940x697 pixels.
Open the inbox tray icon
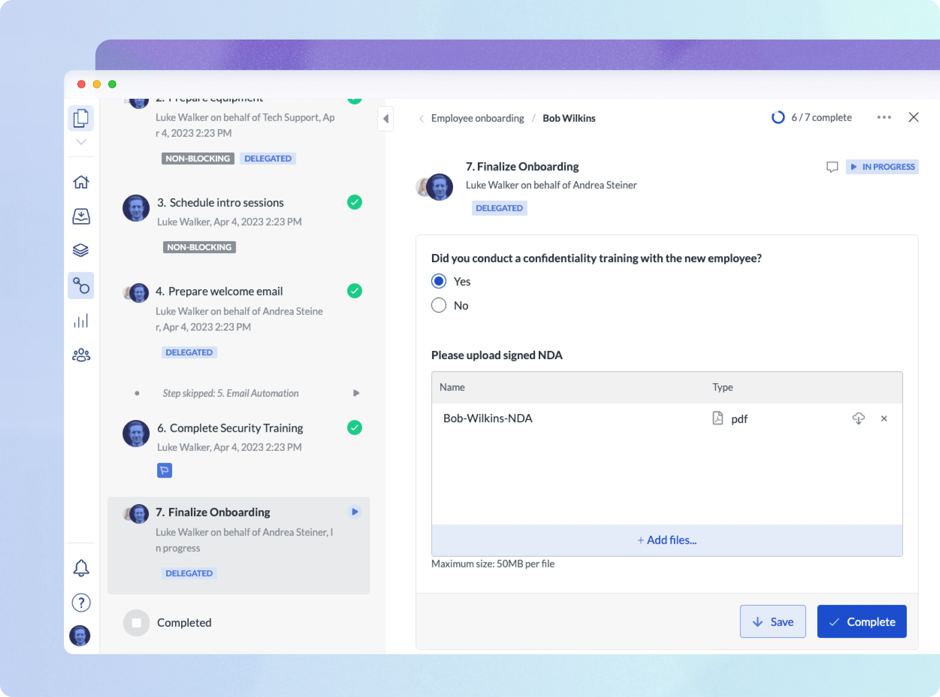[x=81, y=217]
